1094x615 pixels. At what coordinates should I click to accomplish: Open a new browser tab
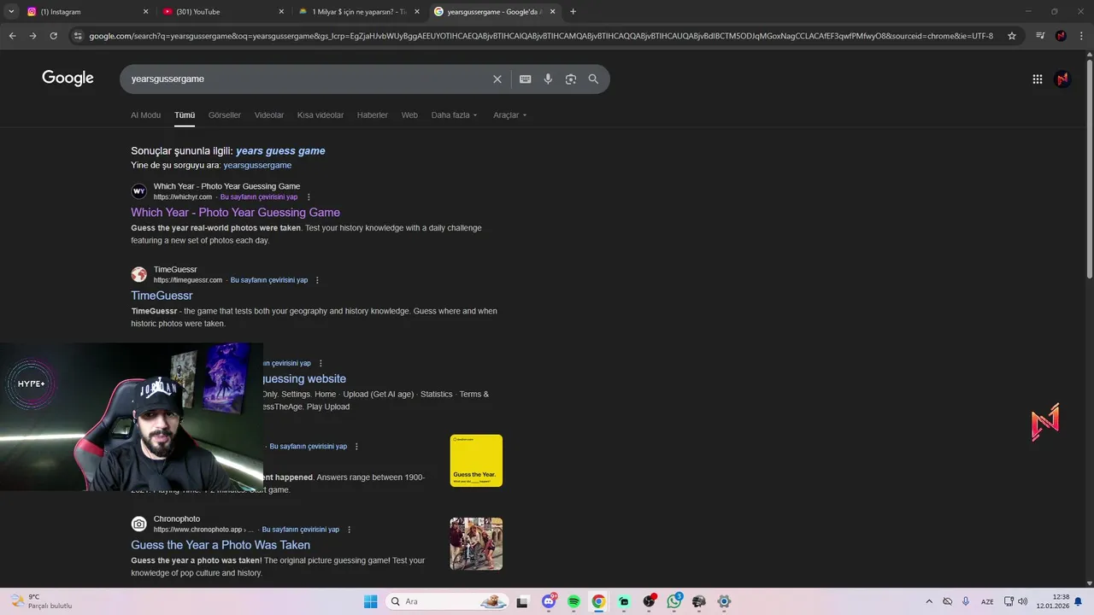[x=573, y=12]
